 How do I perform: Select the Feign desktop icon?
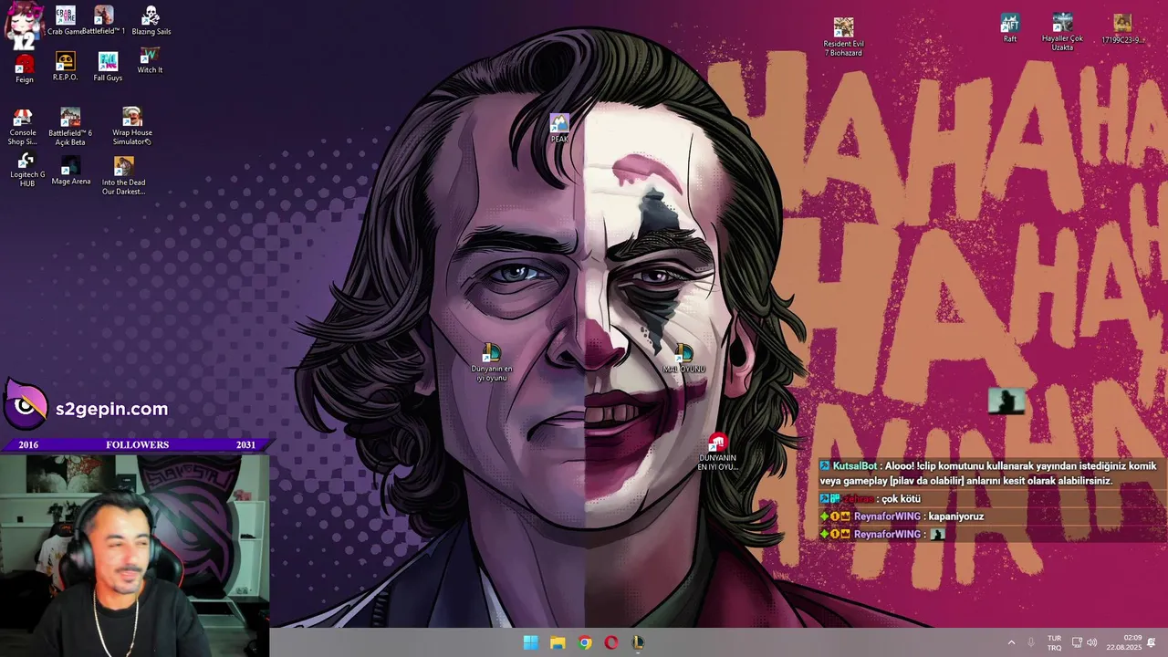coord(25,68)
